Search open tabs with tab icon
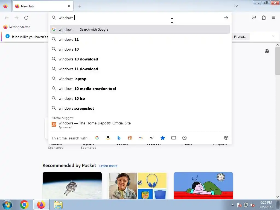 (x=174, y=138)
